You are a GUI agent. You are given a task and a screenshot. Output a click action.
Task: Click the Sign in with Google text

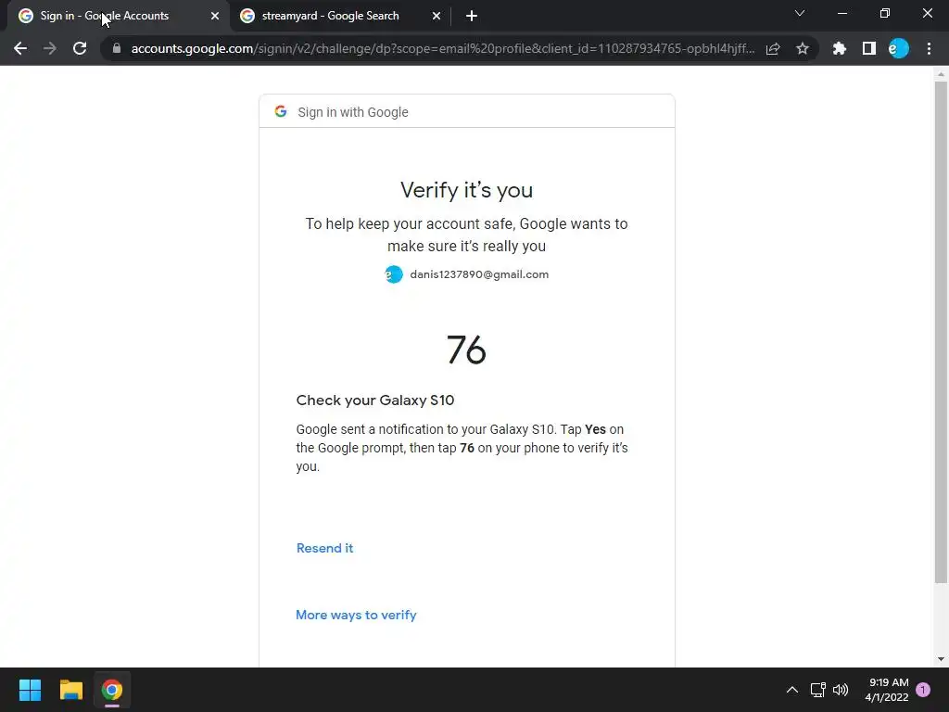click(353, 112)
